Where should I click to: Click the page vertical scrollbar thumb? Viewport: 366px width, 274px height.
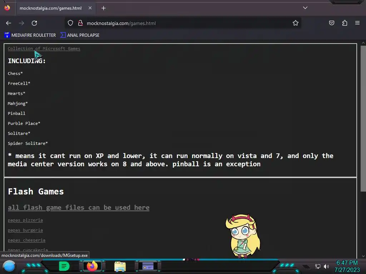[x=363, y=118]
